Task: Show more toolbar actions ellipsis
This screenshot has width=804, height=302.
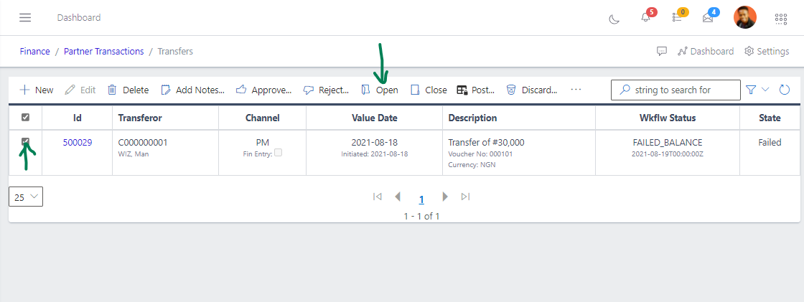Action: [x=576, y=89]
